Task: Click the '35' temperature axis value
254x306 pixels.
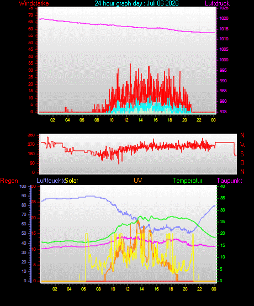Action: (x=223, y=198)
